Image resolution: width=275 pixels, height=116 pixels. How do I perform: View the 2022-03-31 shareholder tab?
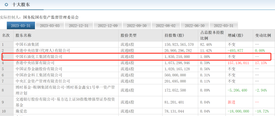224,26
